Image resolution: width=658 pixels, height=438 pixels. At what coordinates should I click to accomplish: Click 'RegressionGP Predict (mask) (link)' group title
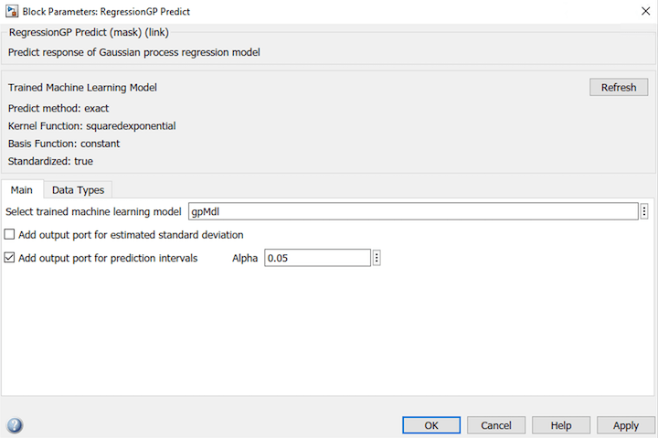coord(89,32)
